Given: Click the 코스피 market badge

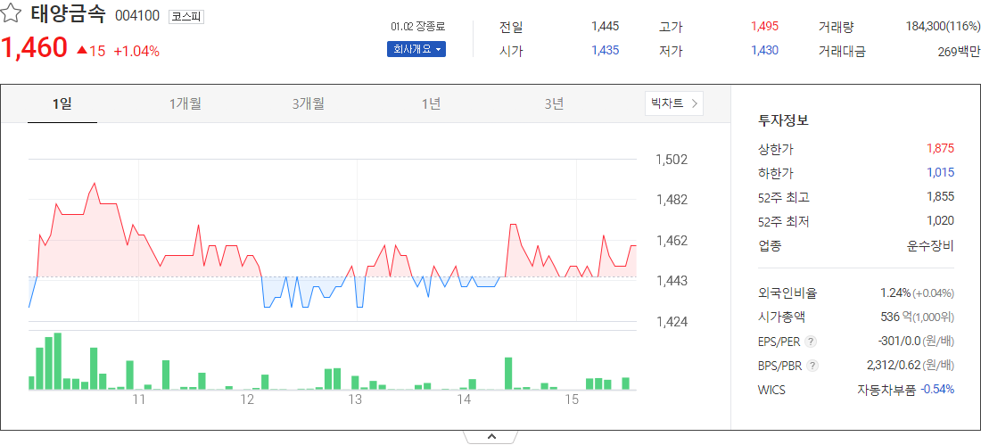Looking at the screenshot, I should (186, 17).
